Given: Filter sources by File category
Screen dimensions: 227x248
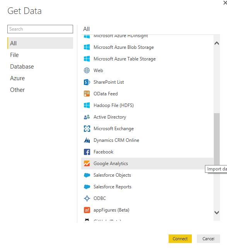Looking at the screenshot, I should pos(40,55).
